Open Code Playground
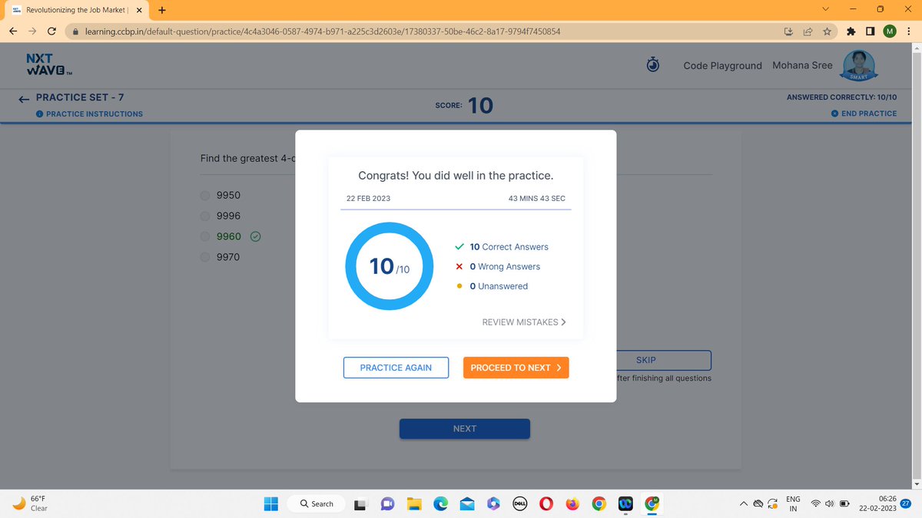Image resolution: width=922 pixels, height=518 pixels. coord(722,65)
